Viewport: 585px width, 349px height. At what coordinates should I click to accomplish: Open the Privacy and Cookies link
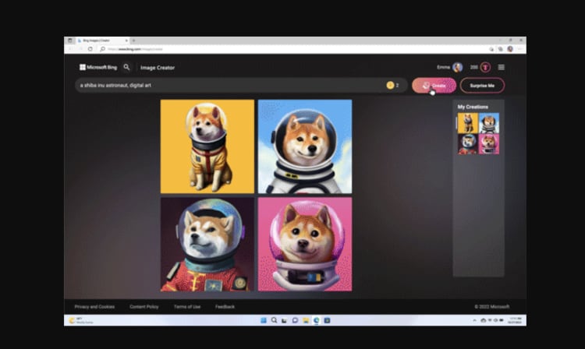pos(94,307)
